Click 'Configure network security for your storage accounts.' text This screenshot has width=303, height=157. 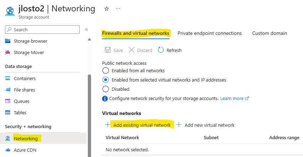click(164, 98)
